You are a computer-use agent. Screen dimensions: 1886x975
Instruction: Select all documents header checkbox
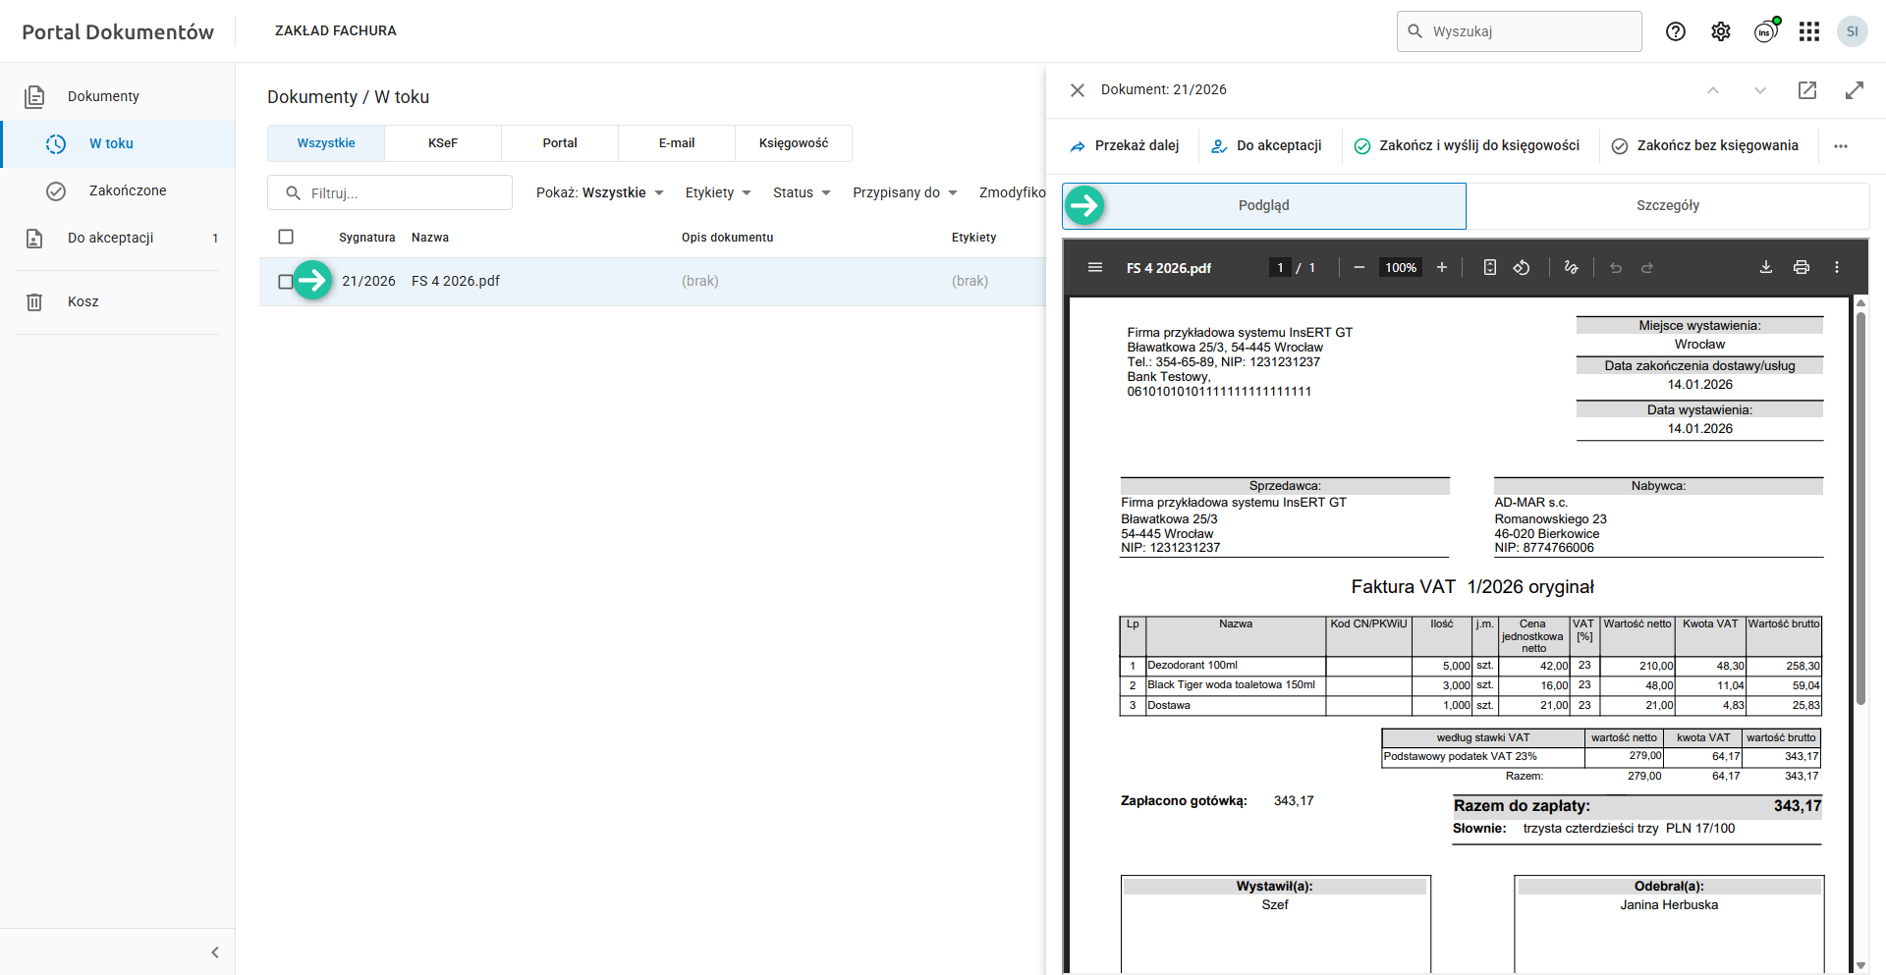[286, 237]
